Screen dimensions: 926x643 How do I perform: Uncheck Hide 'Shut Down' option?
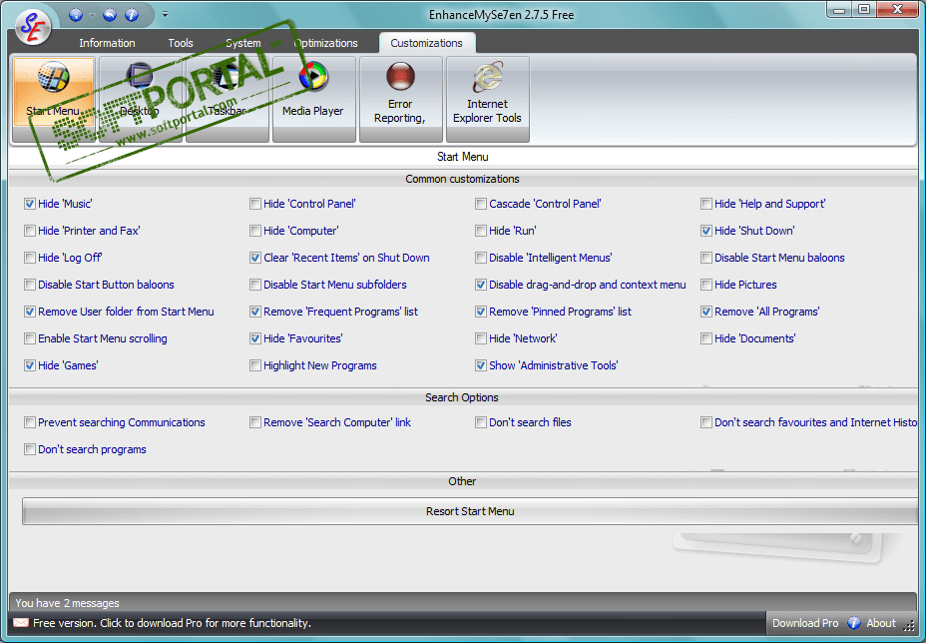pyautogui.click(x=706, y=231)
